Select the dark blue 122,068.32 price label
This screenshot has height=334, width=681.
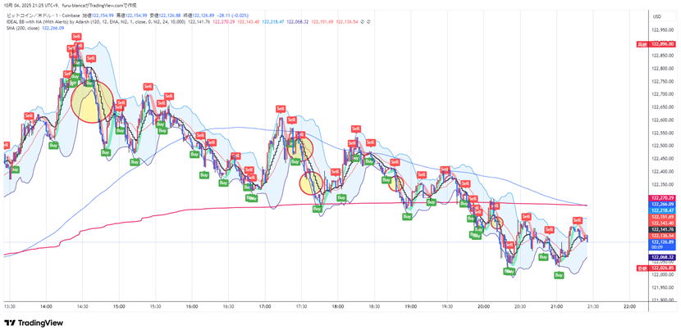pos(661,257)
